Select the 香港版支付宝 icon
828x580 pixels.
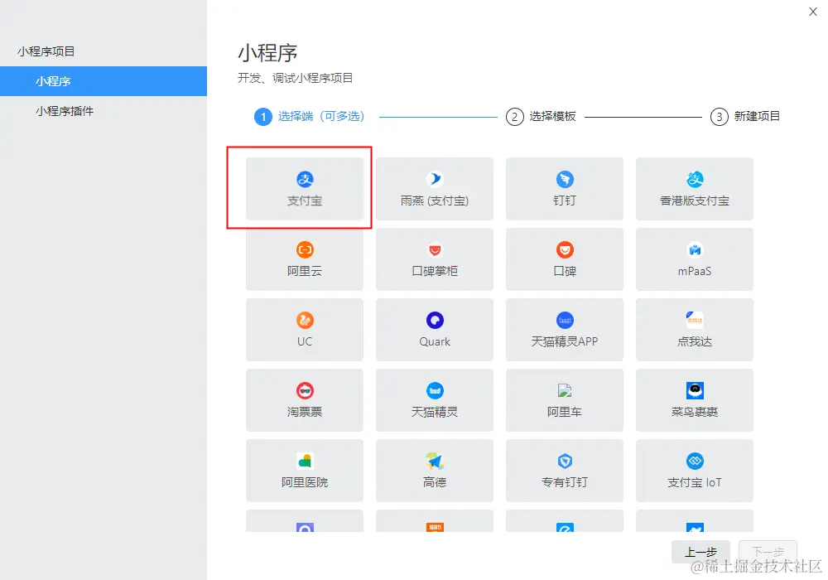(x=695, y=180)
